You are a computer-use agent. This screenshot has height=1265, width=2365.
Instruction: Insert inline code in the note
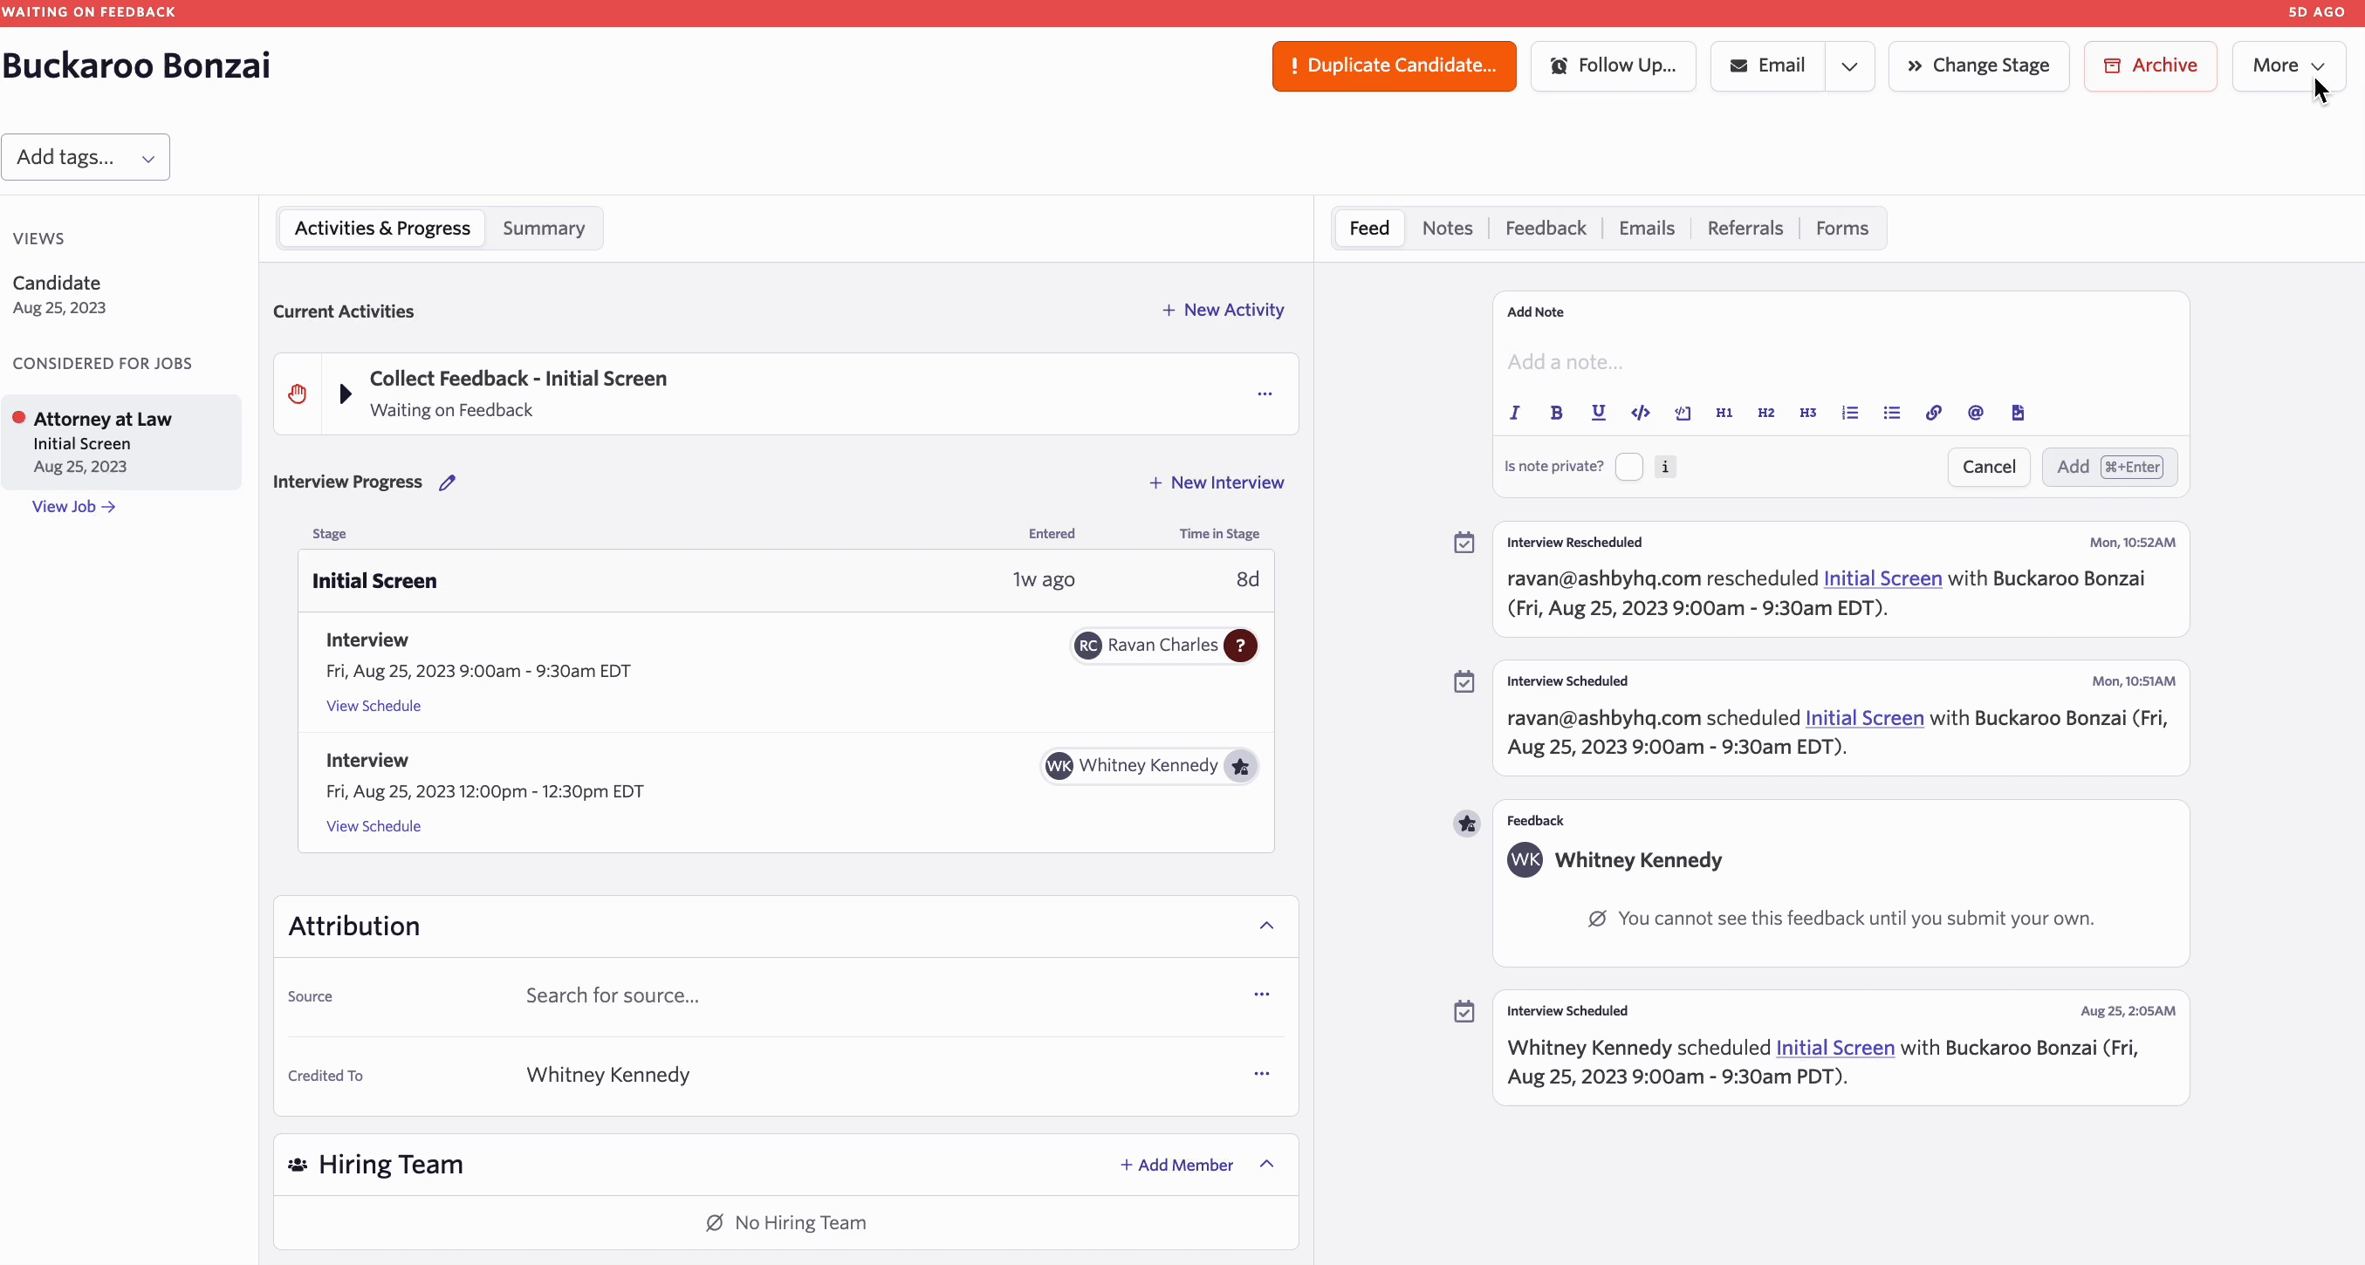pos(1641,412)
